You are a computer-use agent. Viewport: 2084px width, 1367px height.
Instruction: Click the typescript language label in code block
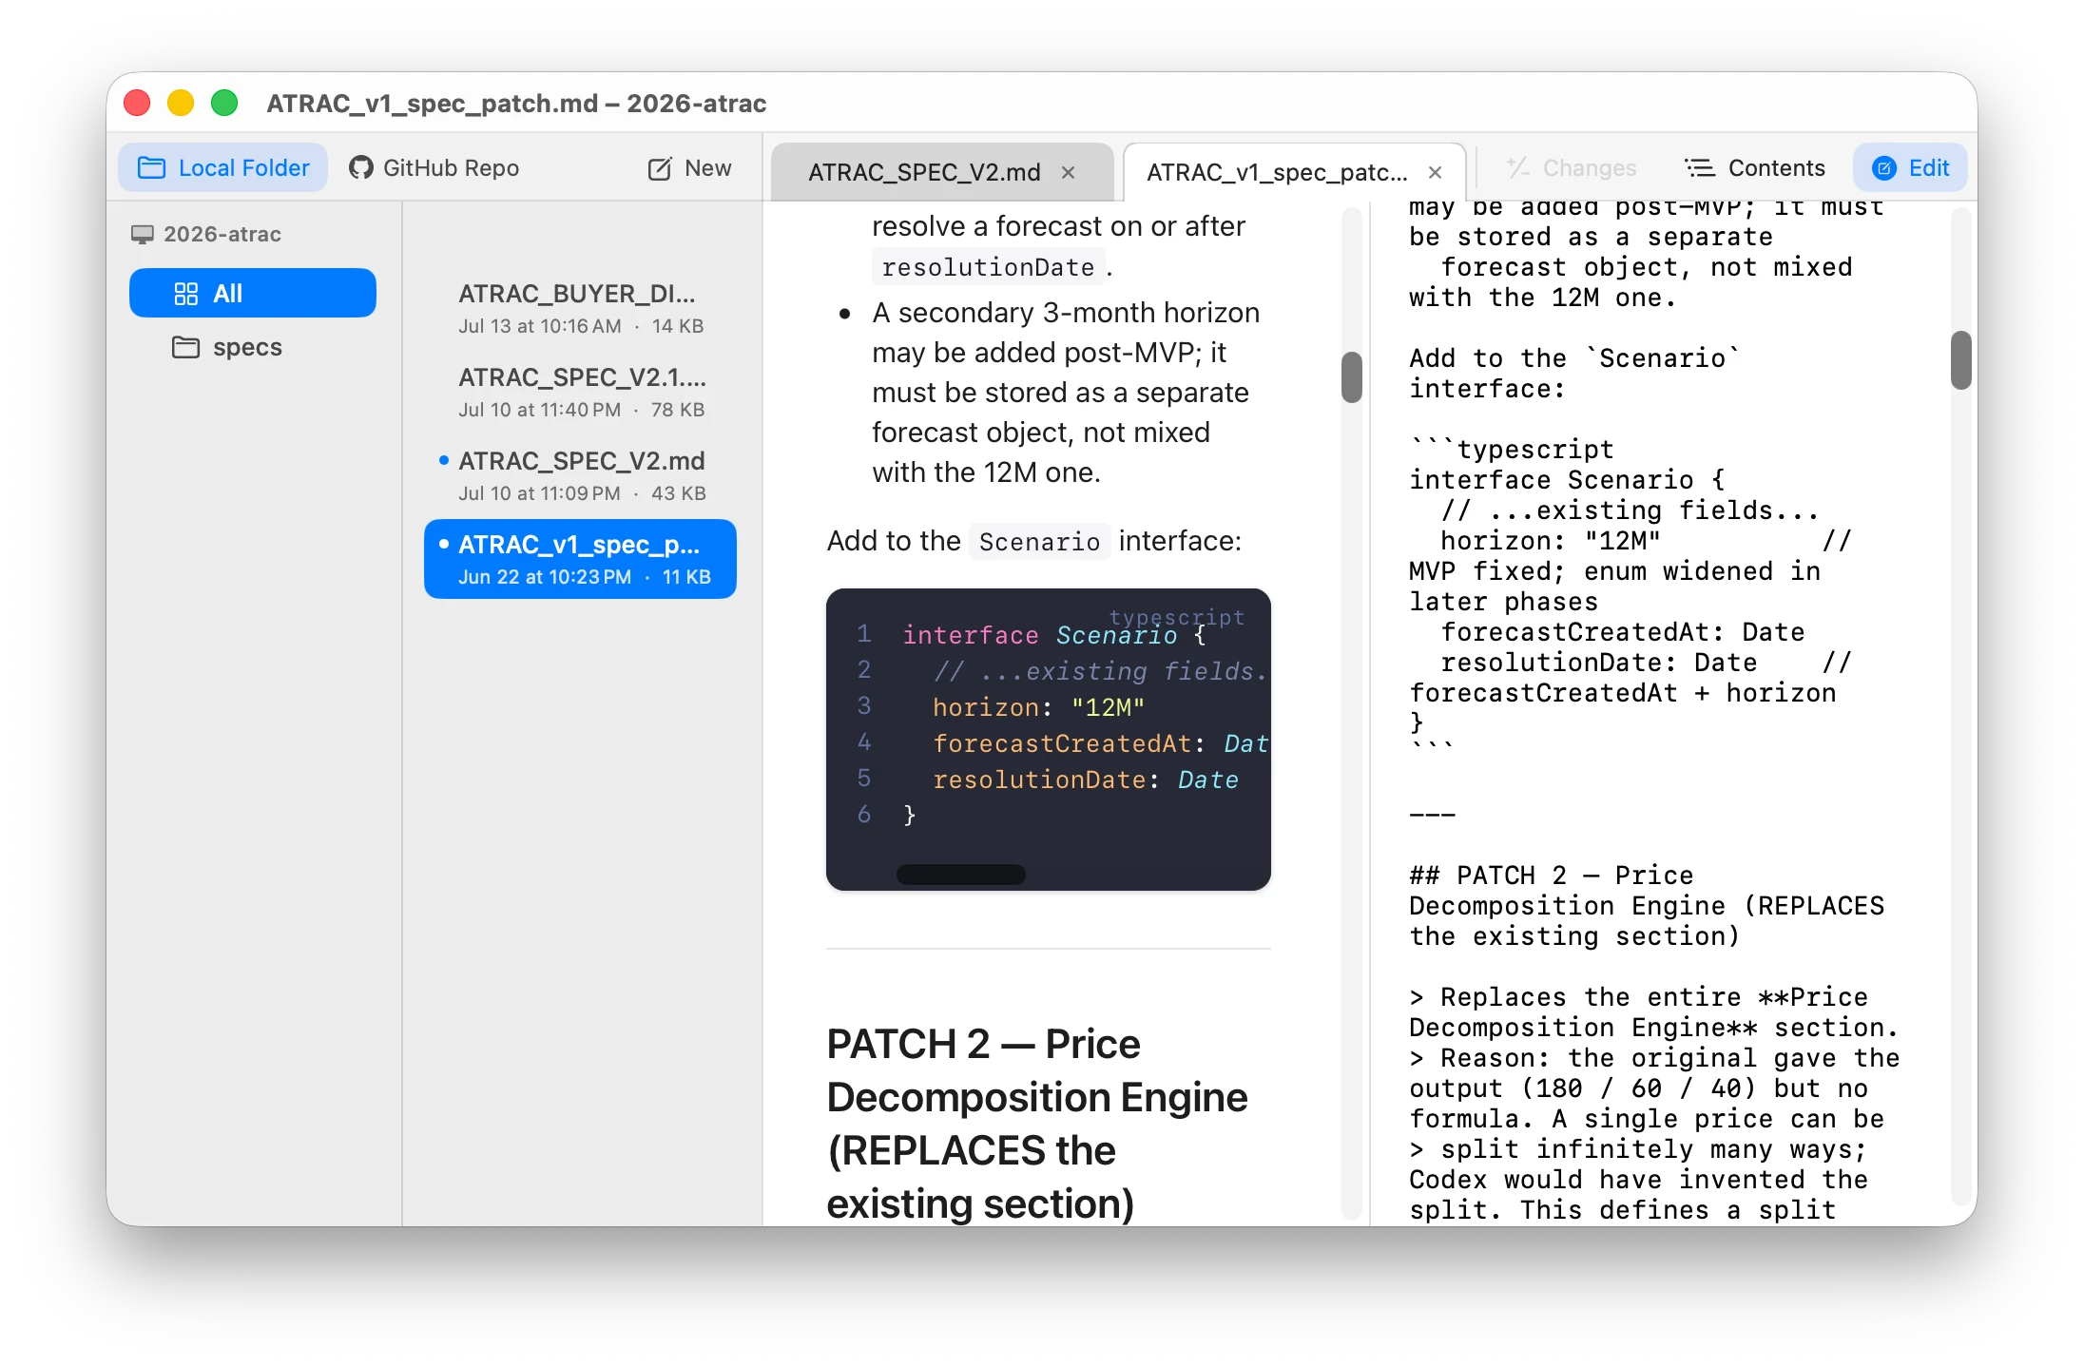pyautogui.click(x=1177, y=617)
